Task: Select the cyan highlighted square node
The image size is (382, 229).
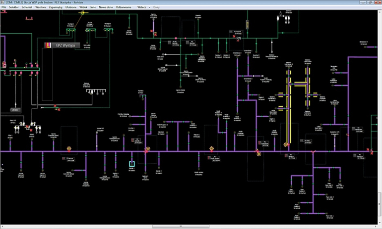Action: pos(132,164)
